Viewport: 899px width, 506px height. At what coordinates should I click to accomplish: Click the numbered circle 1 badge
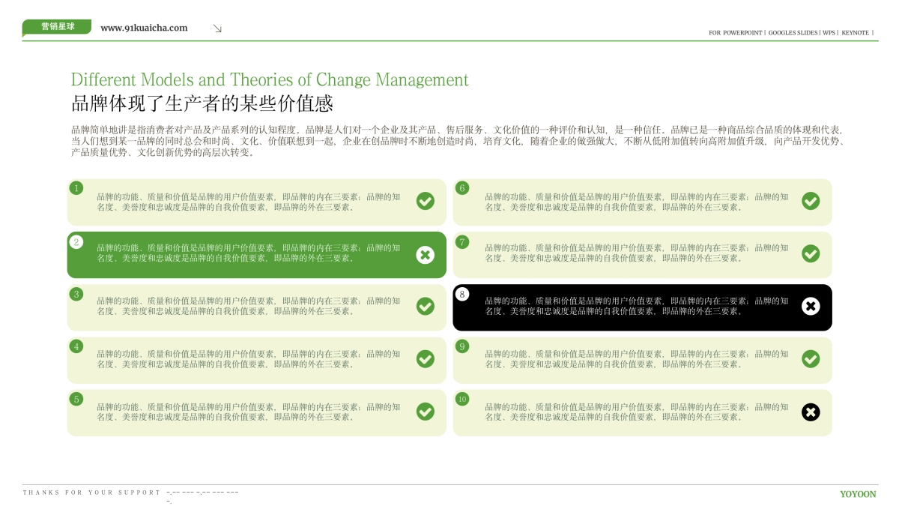(77, 188)
